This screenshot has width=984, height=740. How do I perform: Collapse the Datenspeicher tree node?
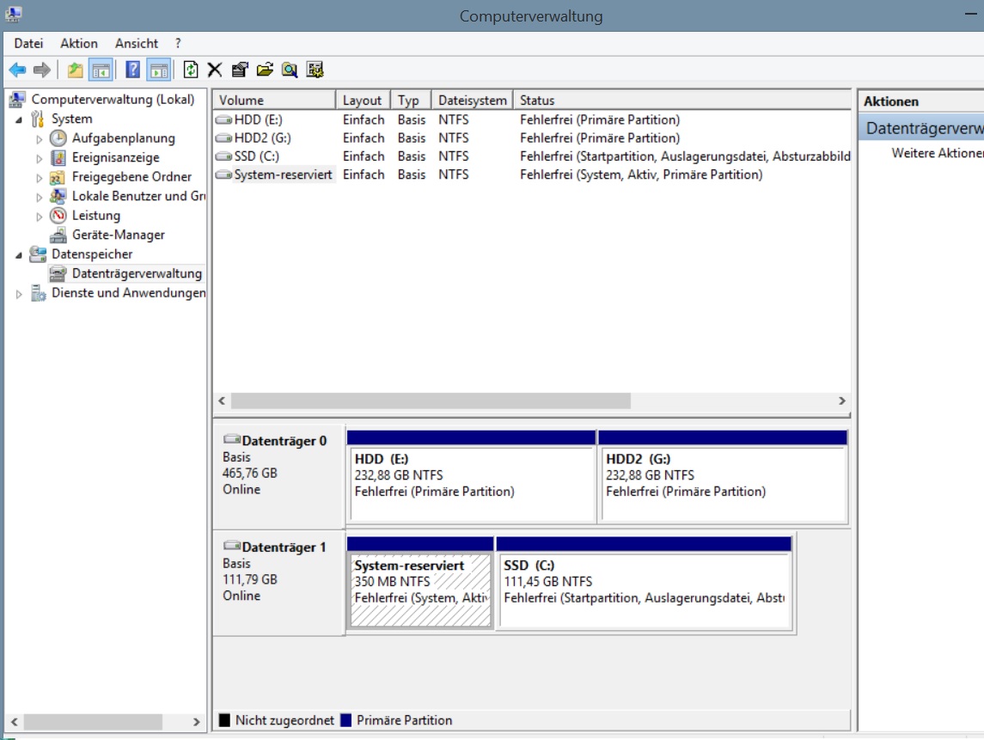tap(19, 254)
